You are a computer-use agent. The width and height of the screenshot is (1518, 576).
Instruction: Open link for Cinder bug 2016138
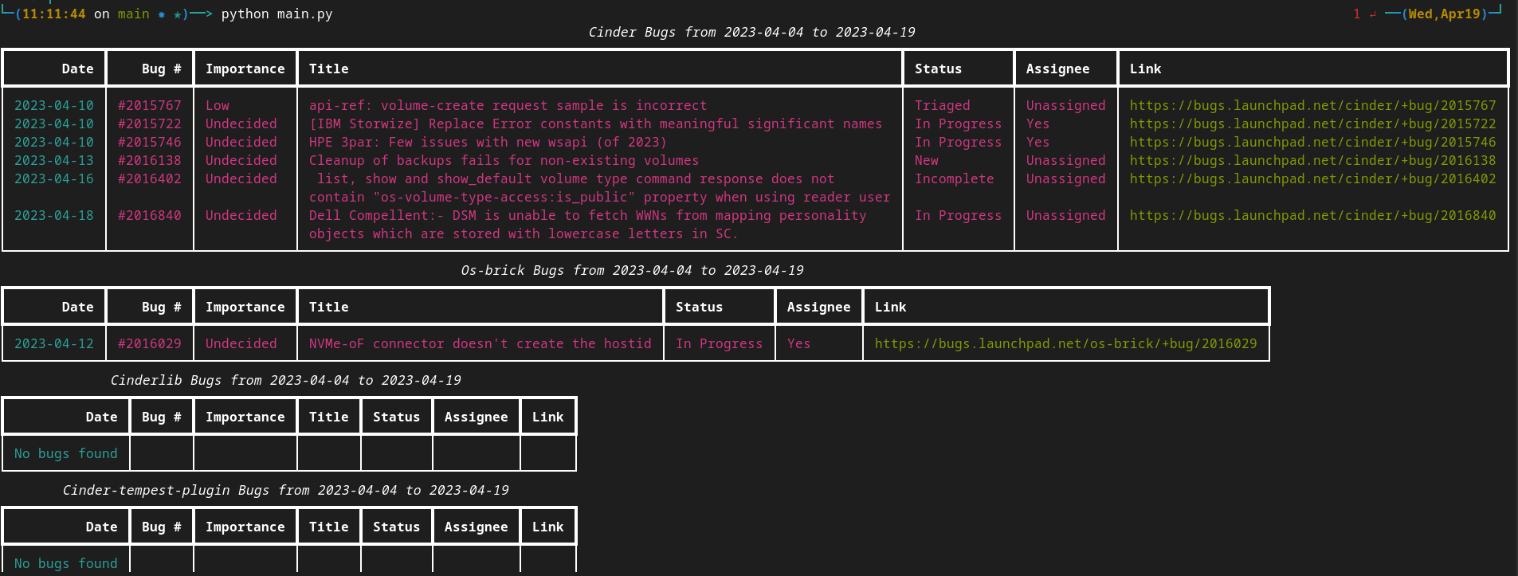1312,160
